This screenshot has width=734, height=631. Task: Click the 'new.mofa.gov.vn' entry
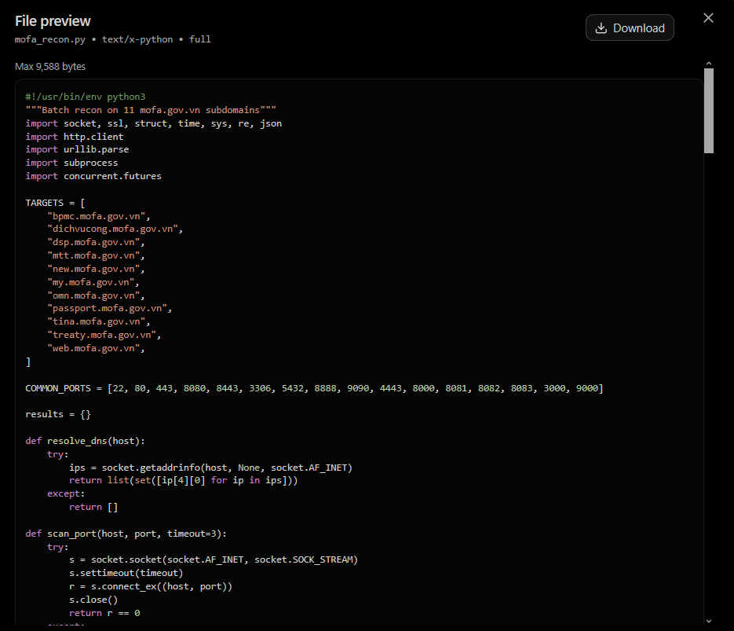[x=96, y=269]
